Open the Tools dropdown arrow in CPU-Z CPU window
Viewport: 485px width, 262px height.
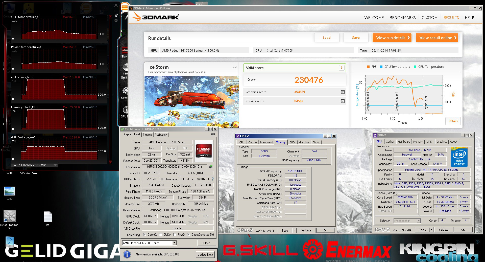coord(431,230)
